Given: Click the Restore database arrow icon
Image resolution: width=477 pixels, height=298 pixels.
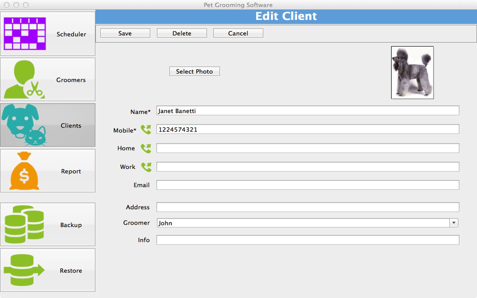Looking at the screenshot, I should (x=24, y=270).
